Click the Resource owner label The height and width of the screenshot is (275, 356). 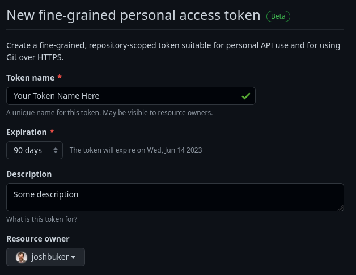[x=38, y=239]
